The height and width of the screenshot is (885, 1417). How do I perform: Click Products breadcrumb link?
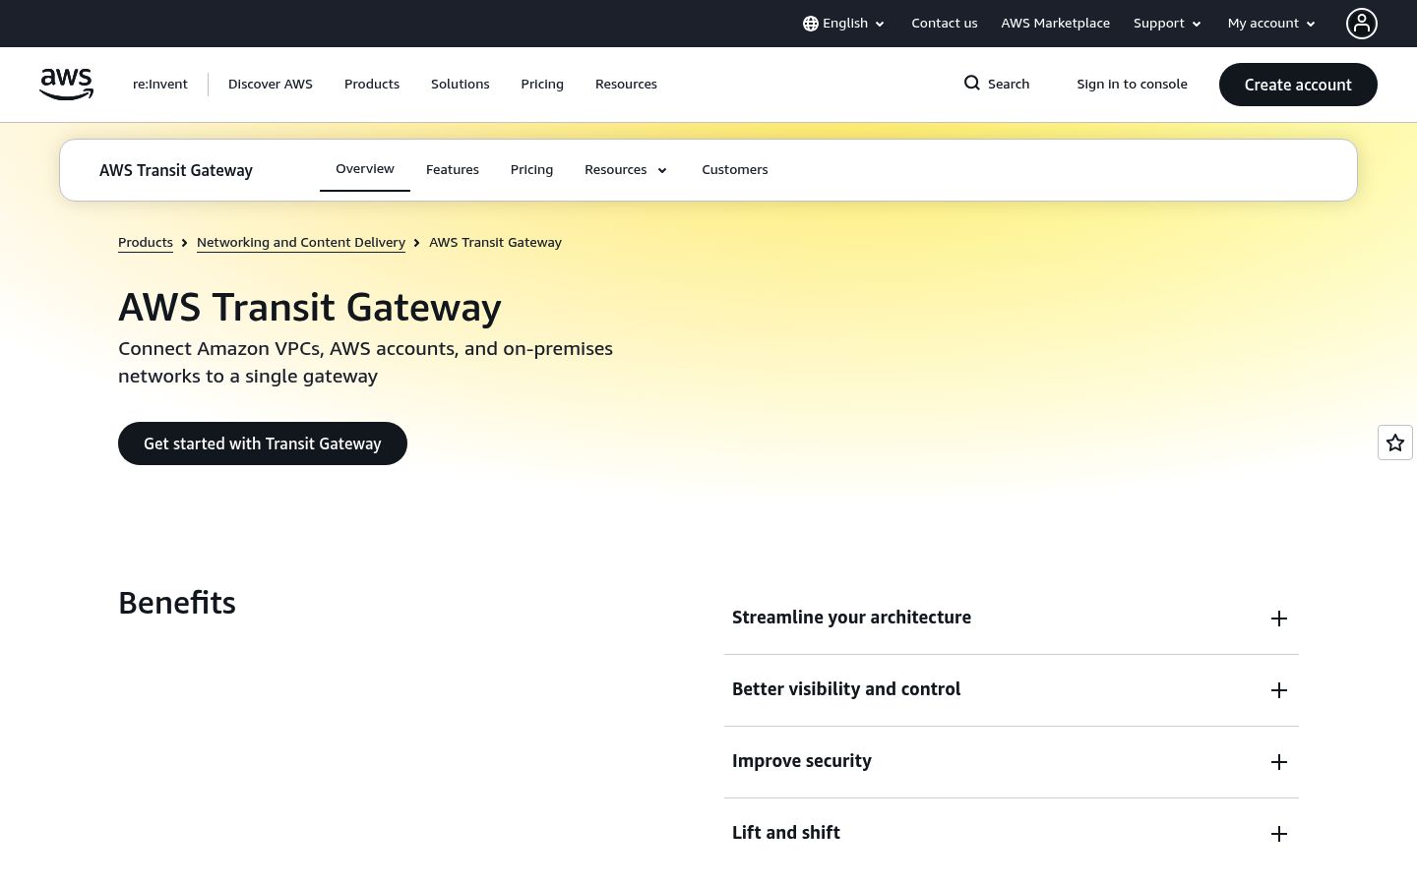click(146, 243)
